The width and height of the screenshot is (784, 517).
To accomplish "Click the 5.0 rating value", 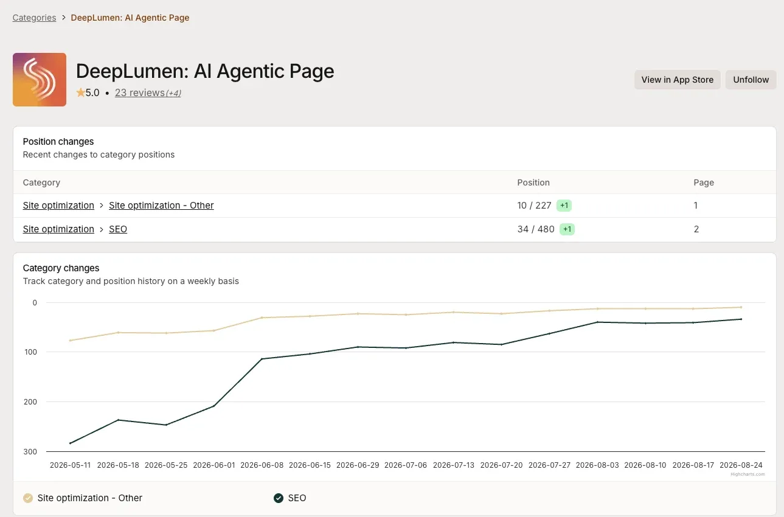I will coord(92,93).
